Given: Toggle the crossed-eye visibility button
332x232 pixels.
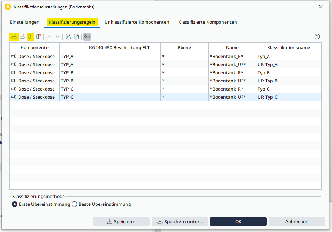Looking at the screenshot, I should 87,37.
